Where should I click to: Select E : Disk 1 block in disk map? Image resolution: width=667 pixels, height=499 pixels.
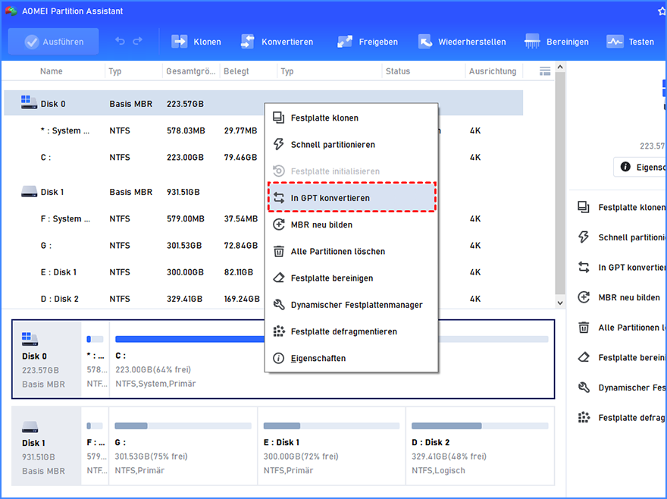pos(331,446)
